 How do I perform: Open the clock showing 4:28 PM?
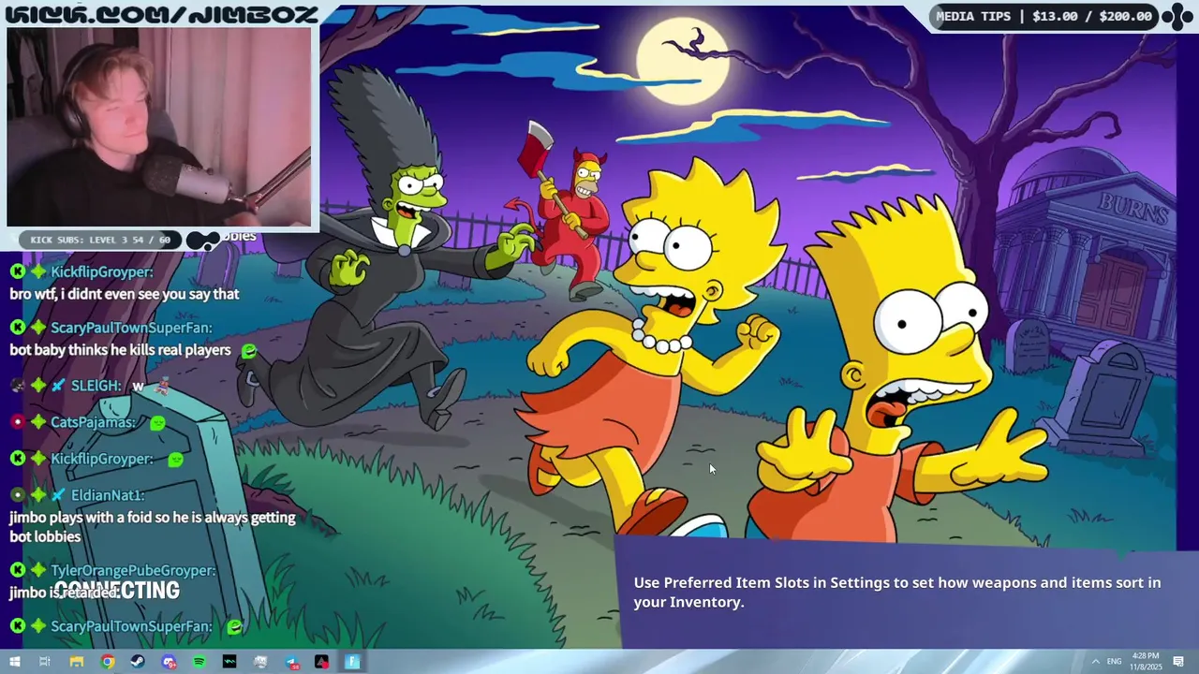coord(1146,662)
